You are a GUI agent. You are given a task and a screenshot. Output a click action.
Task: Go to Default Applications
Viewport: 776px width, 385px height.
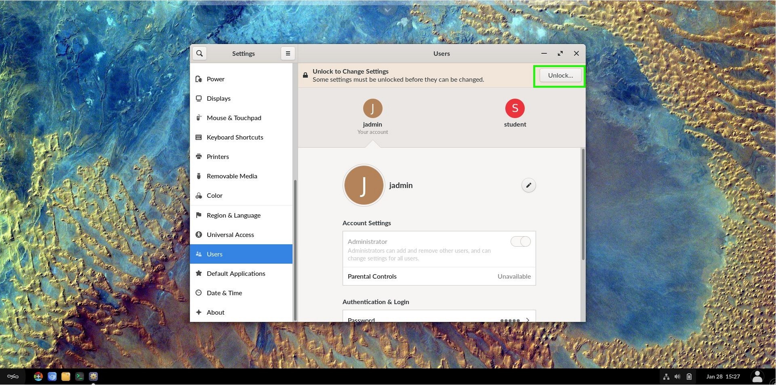coord(241,273)
